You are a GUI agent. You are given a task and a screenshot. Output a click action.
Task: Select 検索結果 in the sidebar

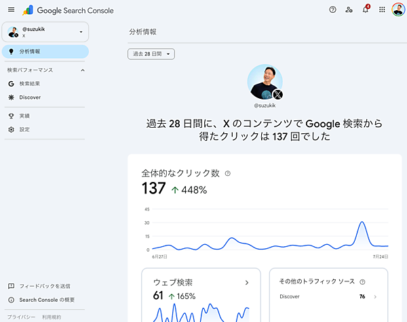pos(30,84)
